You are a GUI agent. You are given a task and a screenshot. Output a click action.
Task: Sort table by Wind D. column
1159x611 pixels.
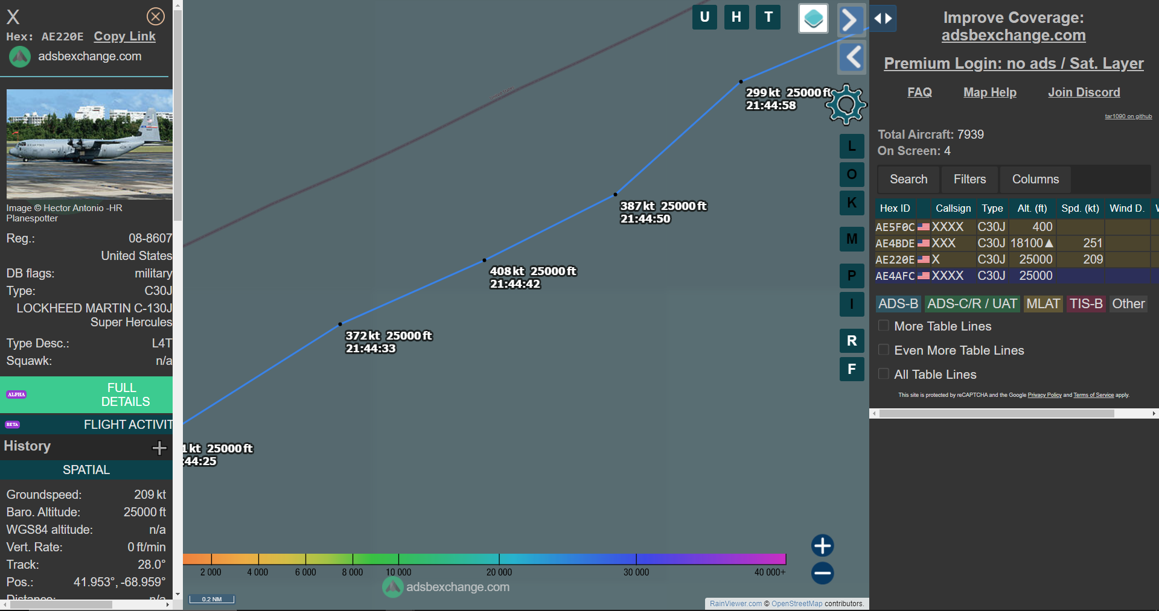point(1127,208)
